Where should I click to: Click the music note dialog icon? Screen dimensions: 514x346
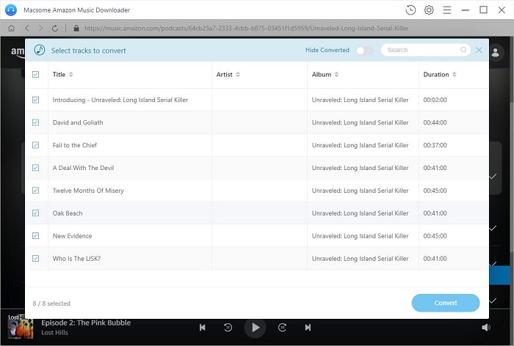click(x=40, y=50)
